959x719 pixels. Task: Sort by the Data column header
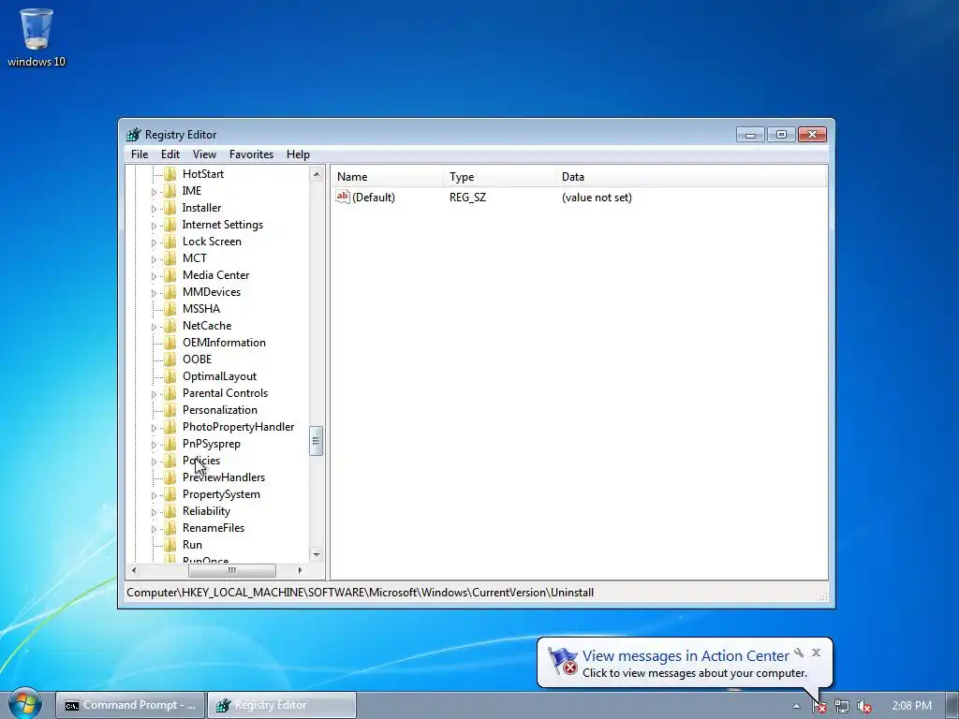pos(691,177)
